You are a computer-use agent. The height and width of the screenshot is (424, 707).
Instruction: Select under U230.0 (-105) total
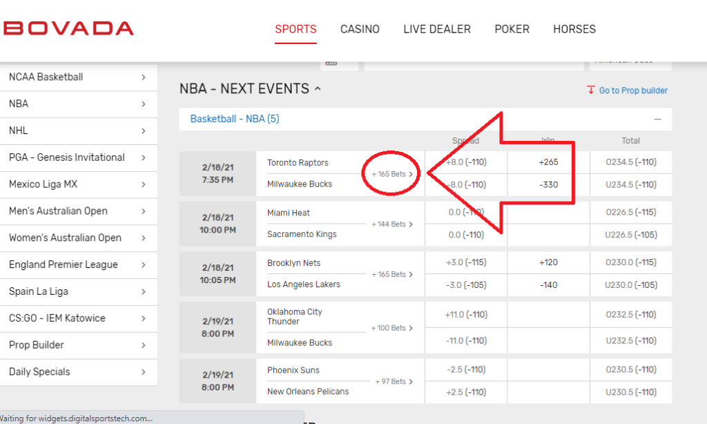pyautogui.click(x=631, y=285)
